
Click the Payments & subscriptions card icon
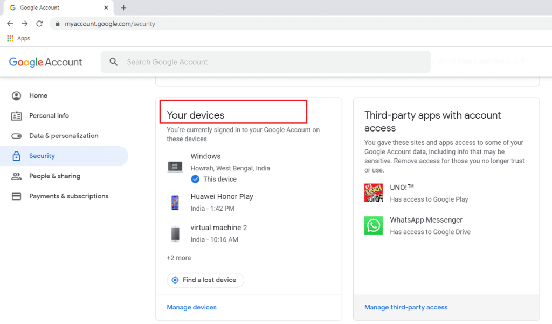click(17, 196)
